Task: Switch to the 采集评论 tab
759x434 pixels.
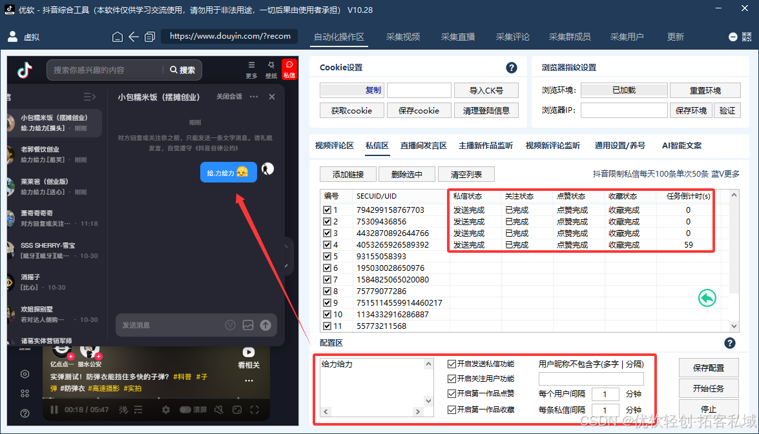Action: (x=513, y=37)
